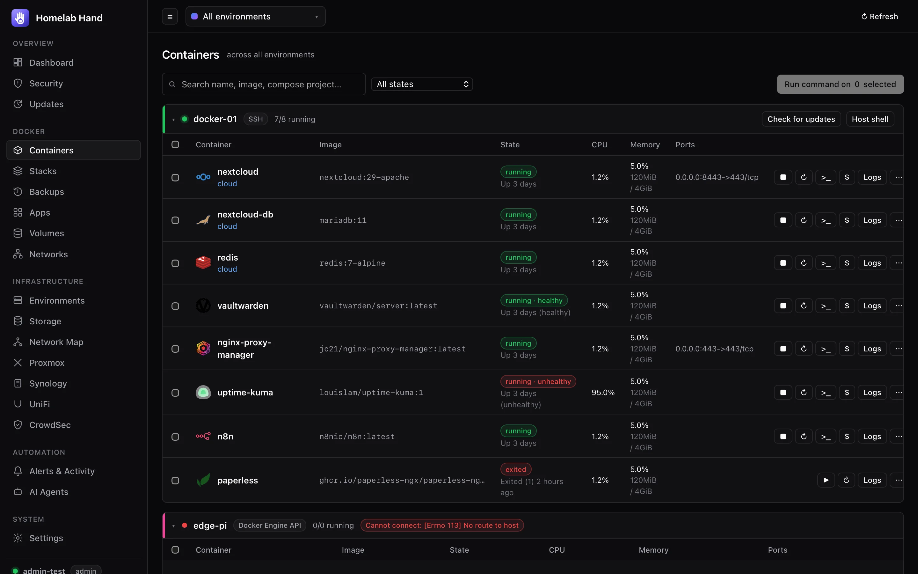Click the redis logo icon
Viewport: 918px width, 574px height.
pos(203,263)
